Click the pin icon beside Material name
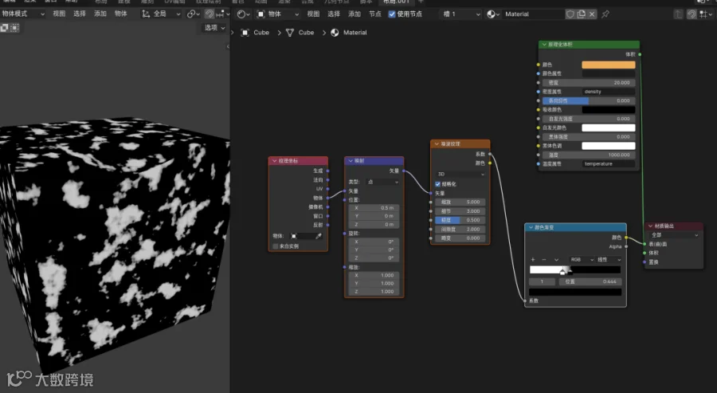Viewport: 717px width, 393px height. pos(605,14)
